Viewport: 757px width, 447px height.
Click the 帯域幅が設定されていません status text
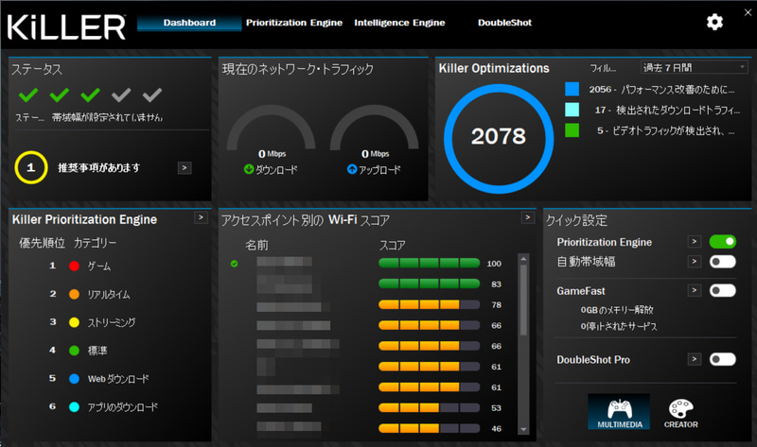(107, 117)
